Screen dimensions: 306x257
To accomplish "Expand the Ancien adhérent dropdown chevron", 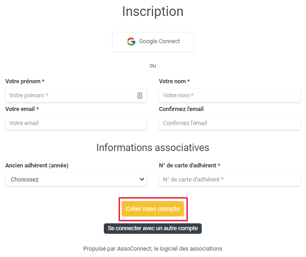I will point(142,179).
